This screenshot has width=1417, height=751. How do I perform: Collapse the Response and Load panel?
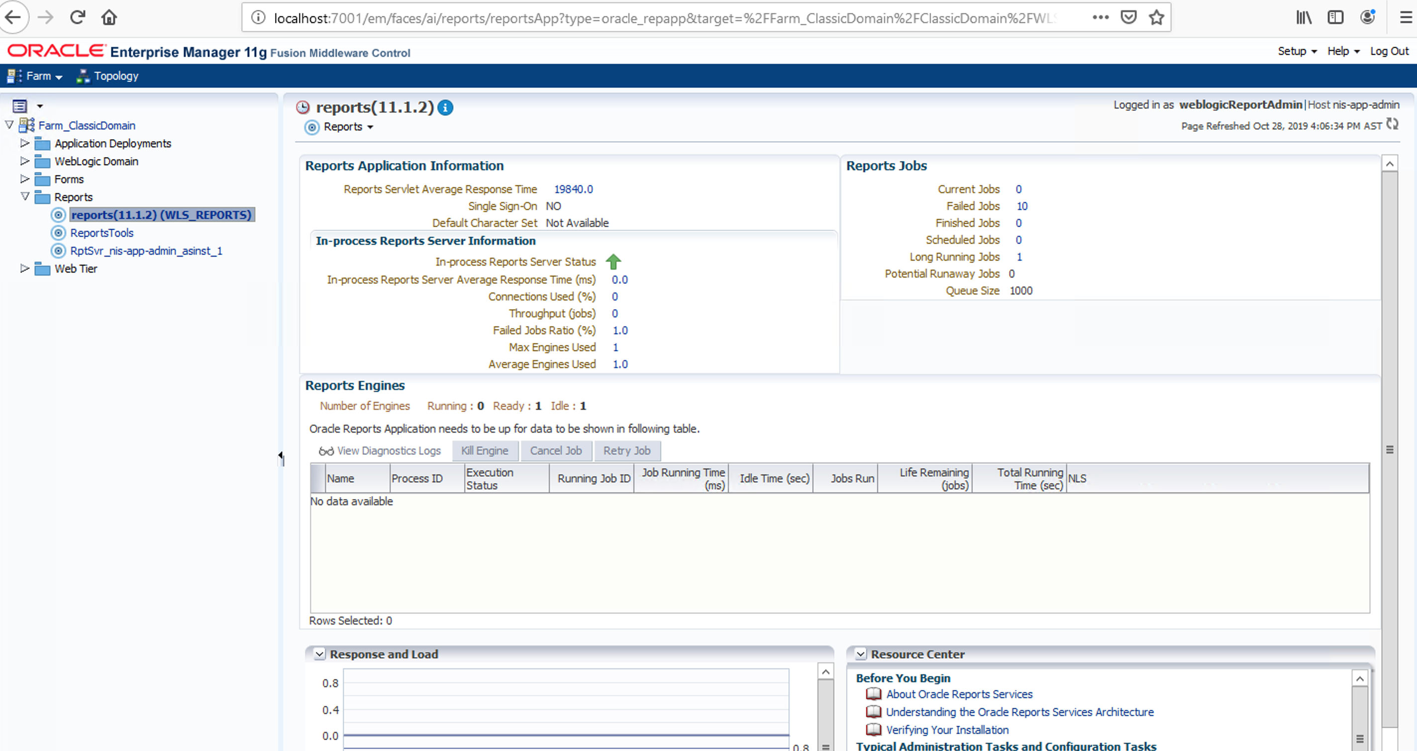pos(319,654)
